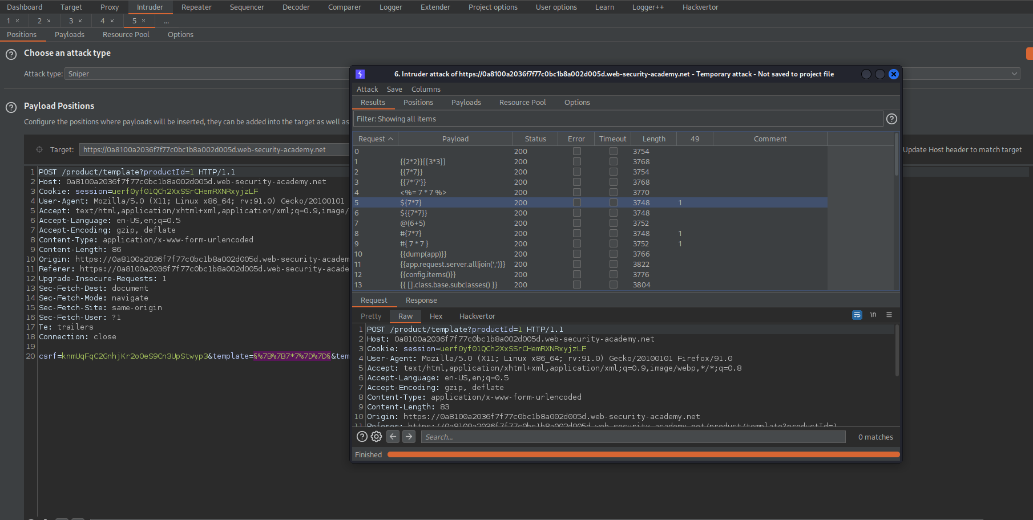Switch to the Hackvertor main tab
Image resolution: width=1033 pixels, height=520 pixels.
pos(700,7)
